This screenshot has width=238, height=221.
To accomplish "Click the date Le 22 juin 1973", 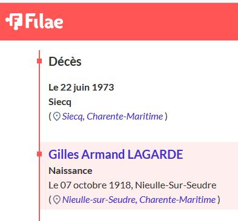I will (x=81, y=88).
